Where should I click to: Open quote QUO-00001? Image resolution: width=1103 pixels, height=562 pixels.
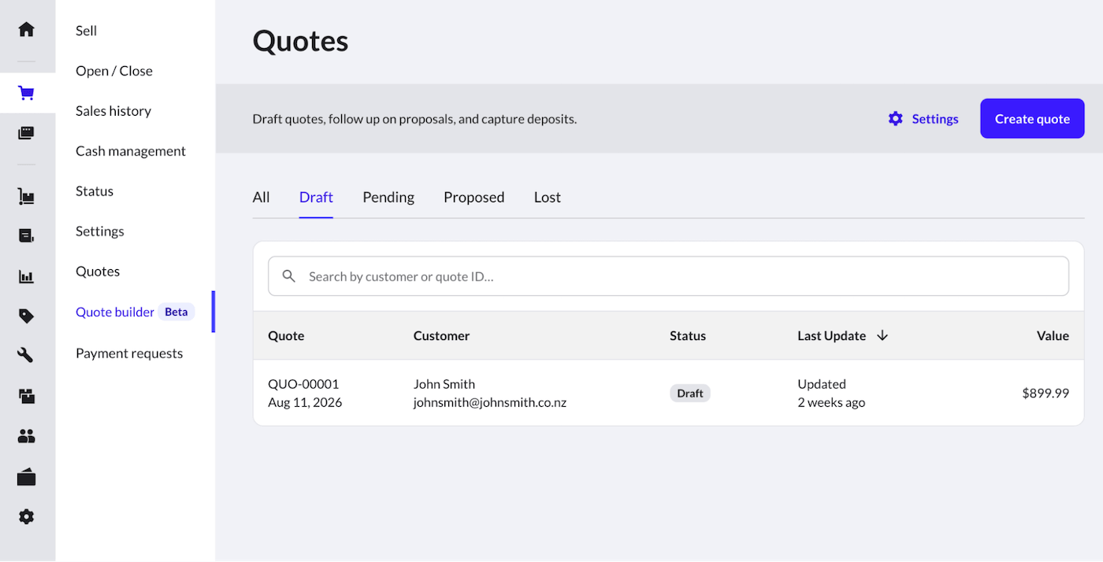tap(303, 384)
